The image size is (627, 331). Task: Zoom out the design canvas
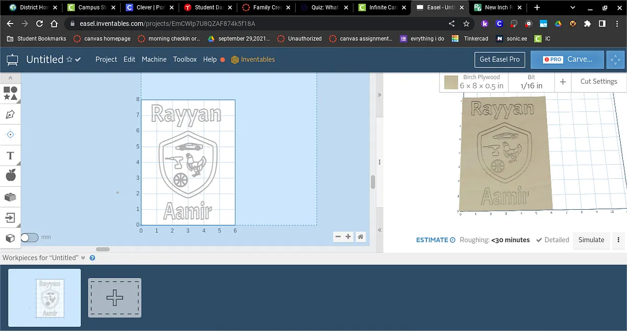(x=338, y=237)
